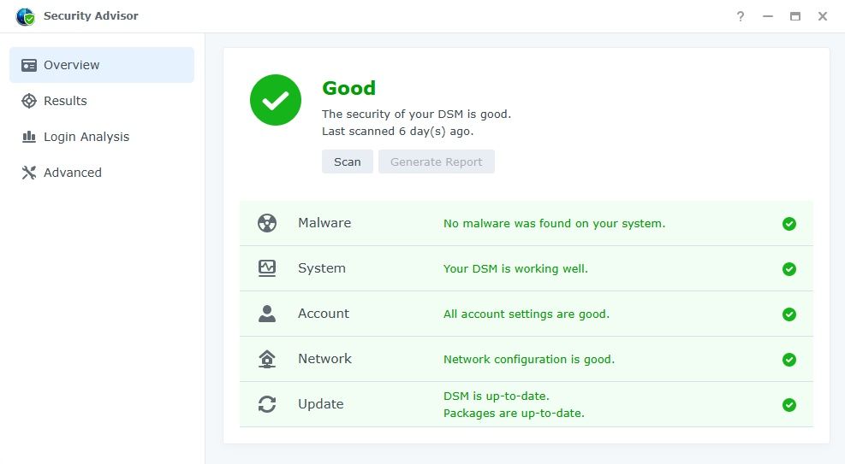Click the Network house icon
Screen dimensions: 845x464
(x=267, y=359)
